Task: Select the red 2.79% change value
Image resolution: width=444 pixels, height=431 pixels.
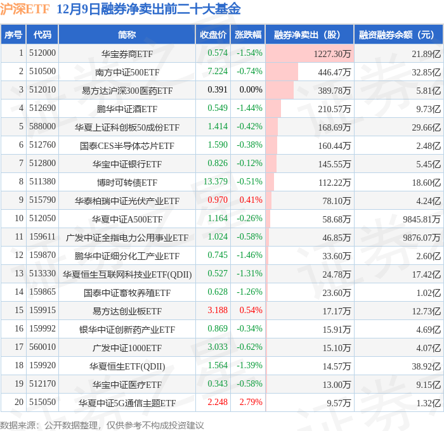Action: pyautogui.click(x=251, y=402)
